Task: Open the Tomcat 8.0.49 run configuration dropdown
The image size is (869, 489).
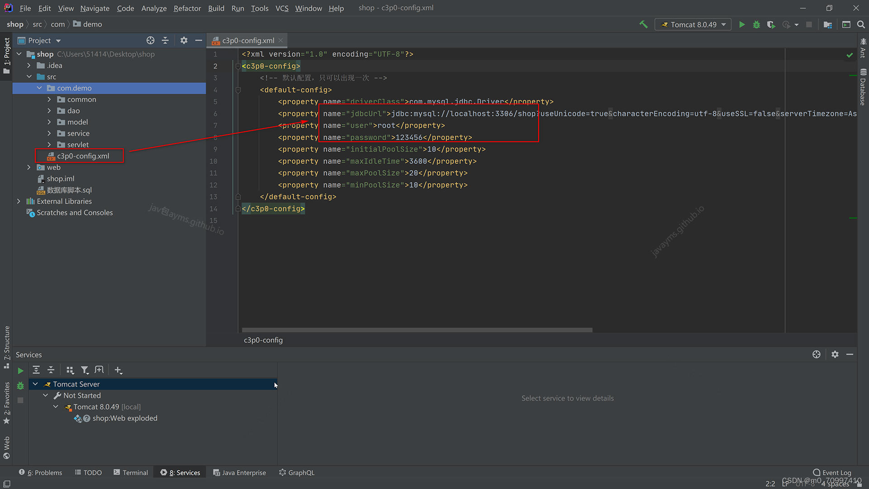Action: pyautogui.click(x=693, y=24)
